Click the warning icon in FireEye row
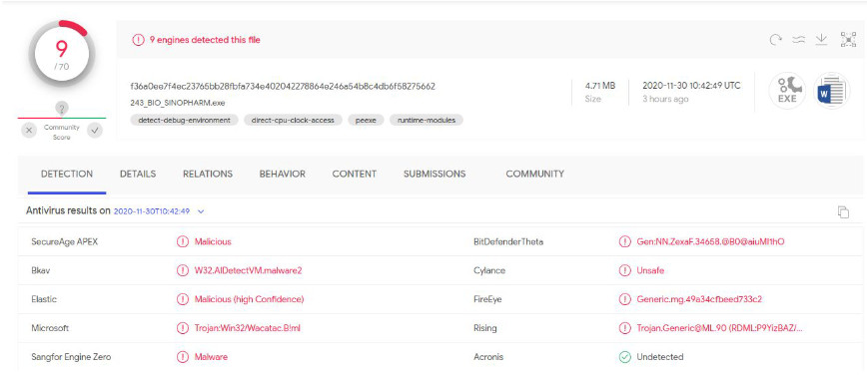The width and height of the screenshot is (867, 376). pyautogui.click(x=625, y=299)
